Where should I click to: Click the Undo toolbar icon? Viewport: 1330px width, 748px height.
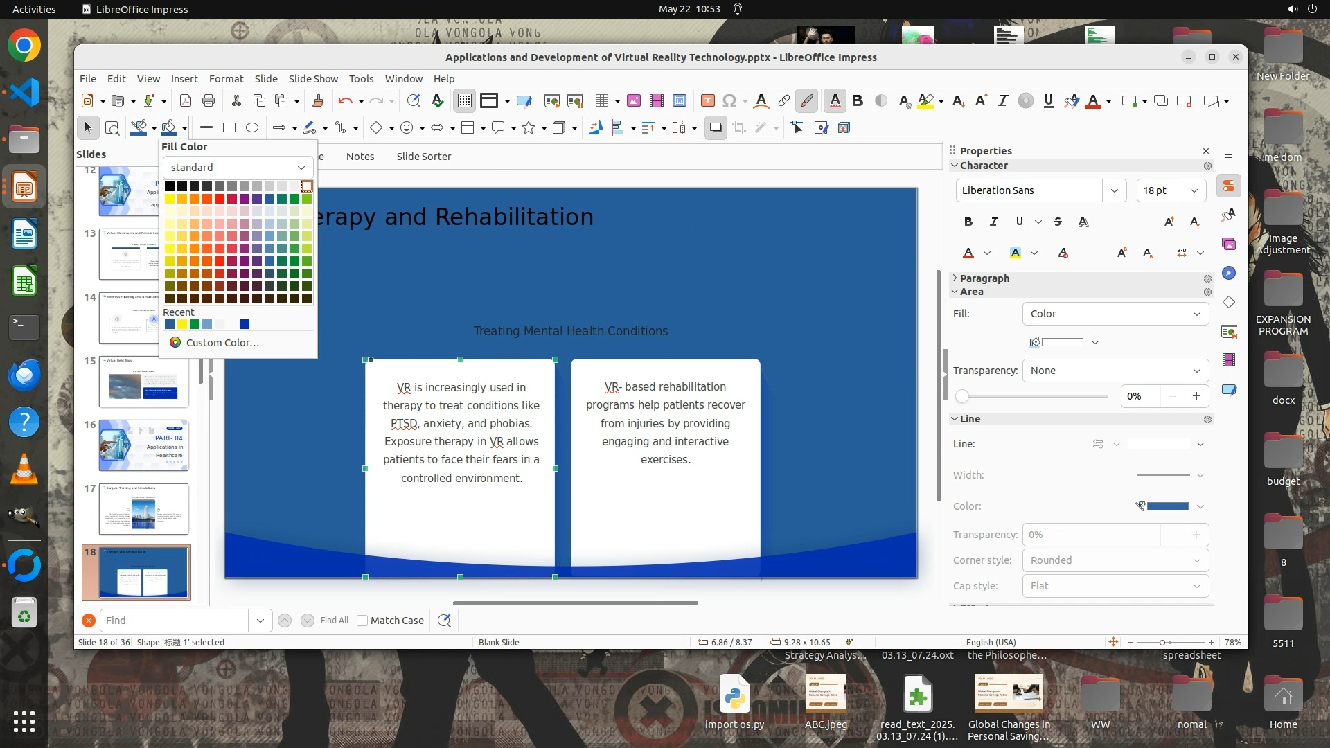(x=345, y=101)
